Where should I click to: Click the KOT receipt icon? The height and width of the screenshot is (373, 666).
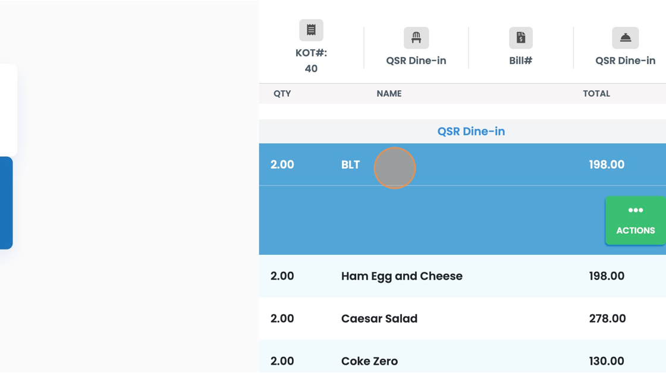click(x=311, y=30)
